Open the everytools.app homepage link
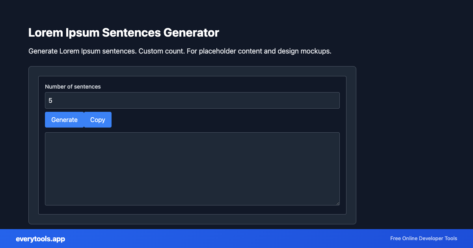 click(x=40, y=239)
